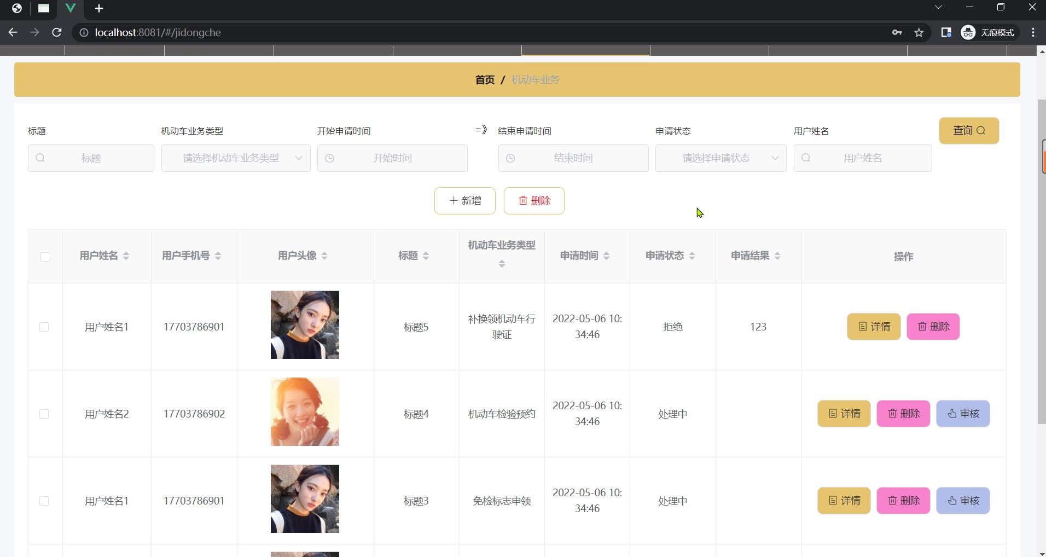Open the Chrome three-dot menu
This screenshot has height=557, width=1046.
1033,33
